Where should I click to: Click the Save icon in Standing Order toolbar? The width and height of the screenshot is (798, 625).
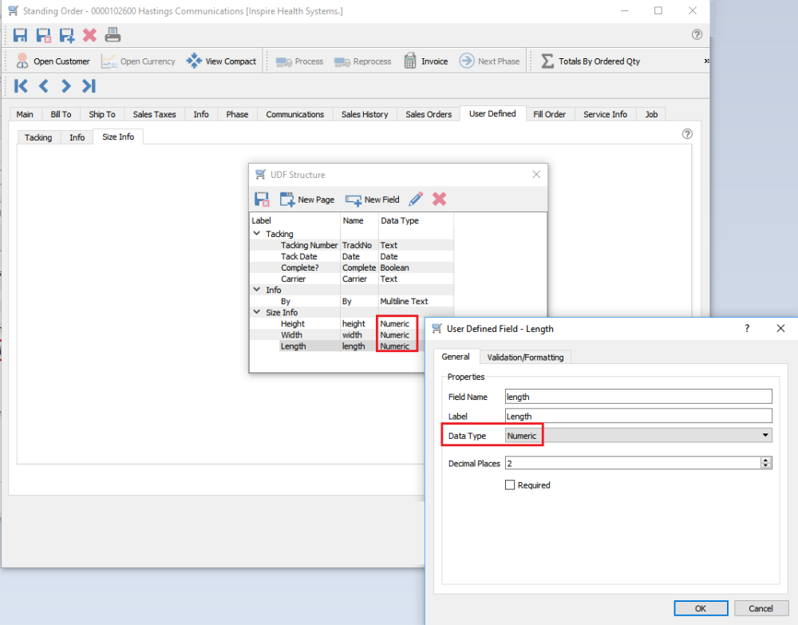click(x=20, y=35)
